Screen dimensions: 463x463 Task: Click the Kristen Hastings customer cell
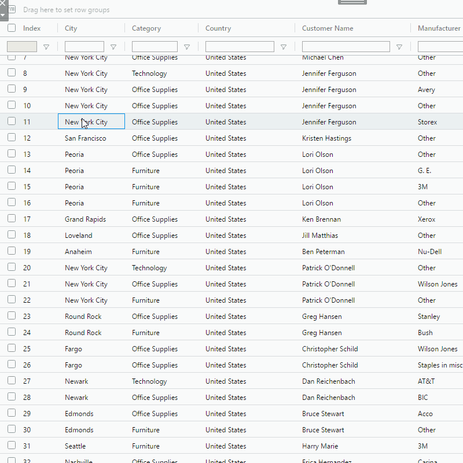pos(326,138)
